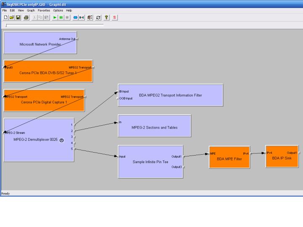
Task: Click demultiplexer output pin 3
Action: (x=75, y=137)
